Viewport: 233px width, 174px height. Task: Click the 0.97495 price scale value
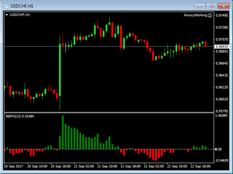[222, 16]
